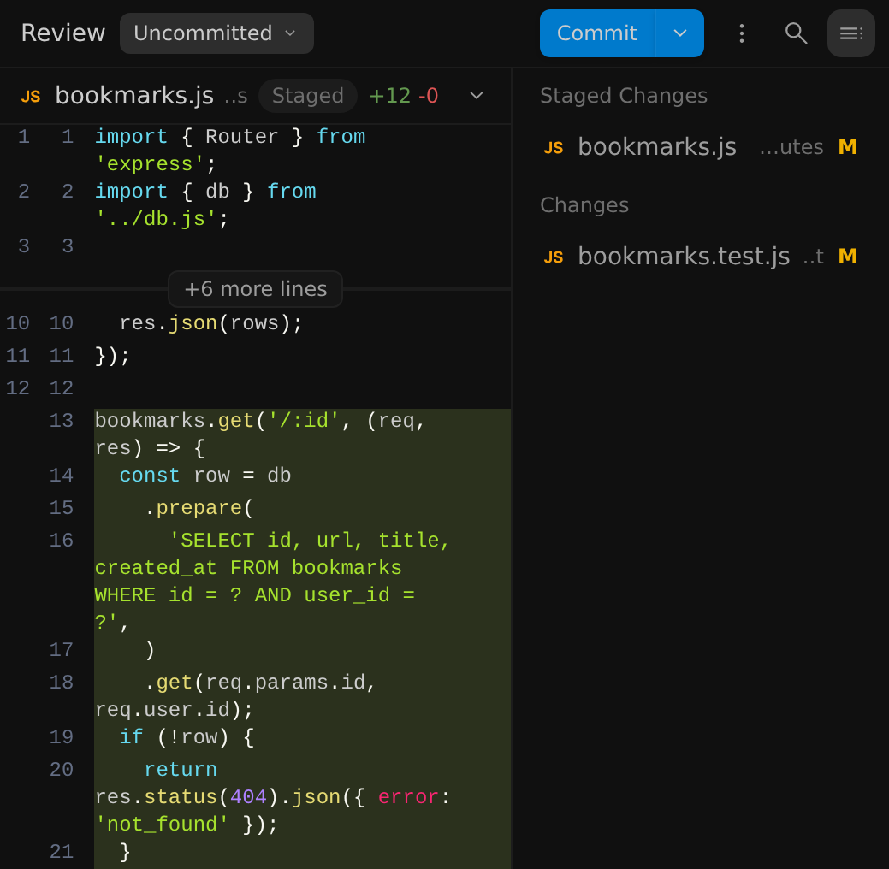The image size is (889, 869).
Task: Open the Uncommitted changes dropdown
Action: point(216,33)
